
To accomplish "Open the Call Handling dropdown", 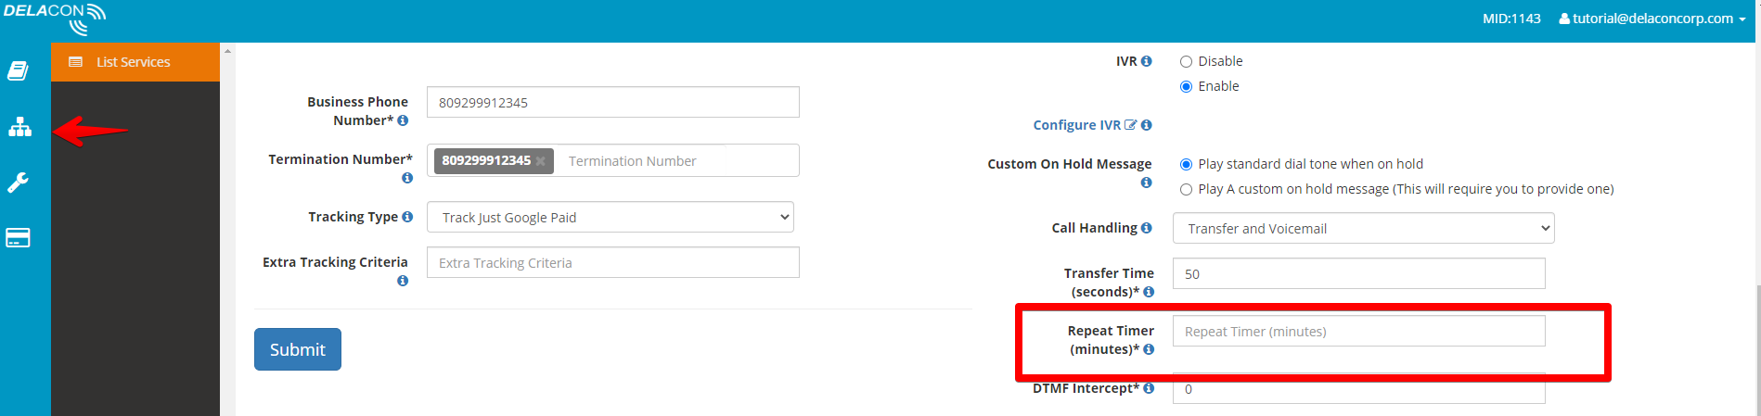I will (1363, 228).
